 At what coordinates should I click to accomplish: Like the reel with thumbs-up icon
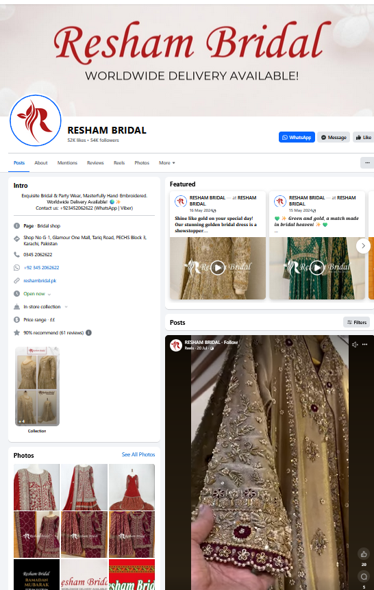[364, 554]
